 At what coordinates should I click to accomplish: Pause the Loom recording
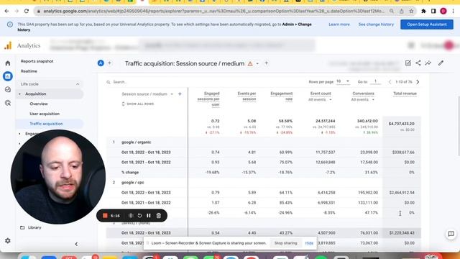tap(149, 216)
